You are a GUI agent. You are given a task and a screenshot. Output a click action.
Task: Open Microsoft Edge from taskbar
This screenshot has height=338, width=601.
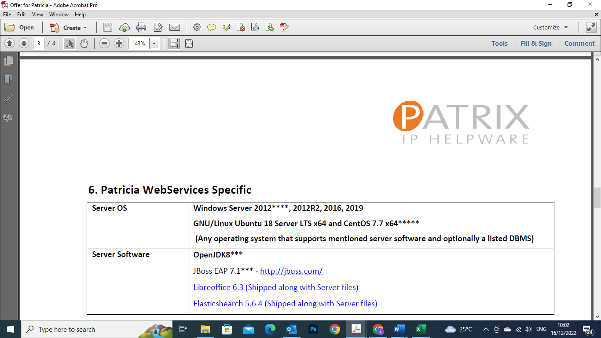coord(270,329)
